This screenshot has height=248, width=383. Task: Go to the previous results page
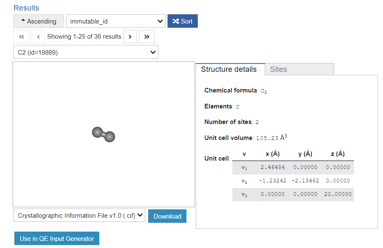[38, 37]
